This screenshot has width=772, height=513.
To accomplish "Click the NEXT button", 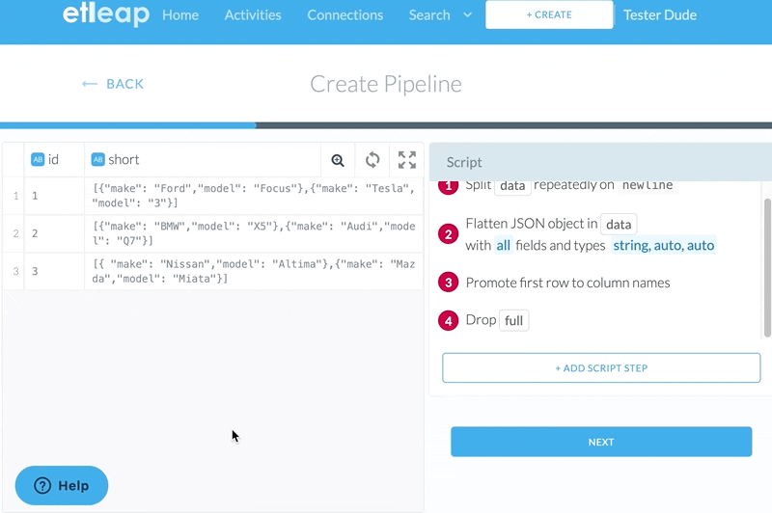I will coord(600,442).
